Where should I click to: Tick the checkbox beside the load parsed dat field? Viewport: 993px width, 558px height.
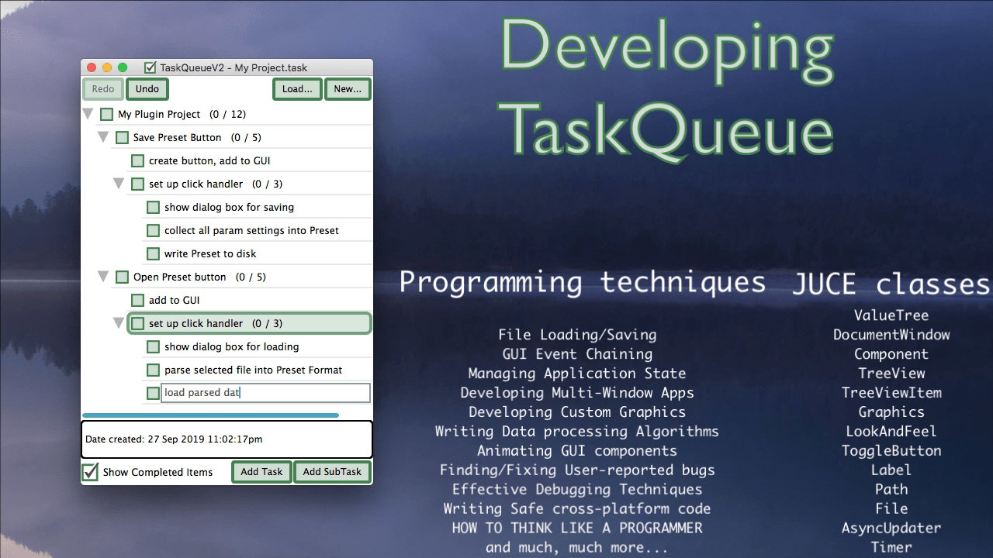coord(153,394)
